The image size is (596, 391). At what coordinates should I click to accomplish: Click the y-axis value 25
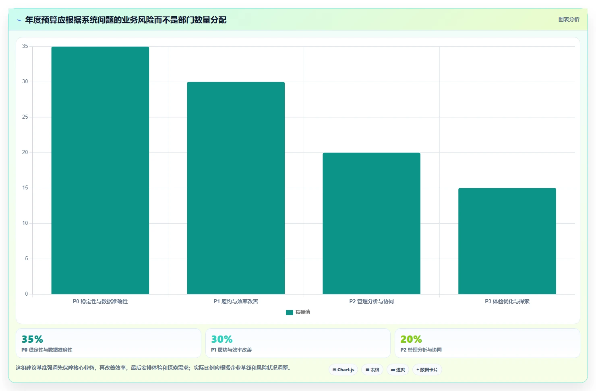pos(25,117)
